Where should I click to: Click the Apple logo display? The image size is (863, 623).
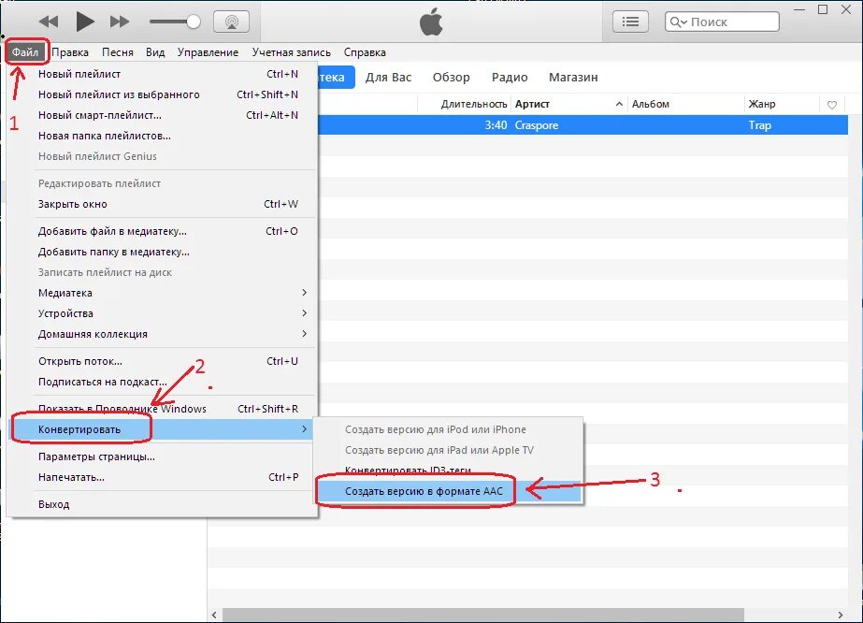tap(431, 22)
